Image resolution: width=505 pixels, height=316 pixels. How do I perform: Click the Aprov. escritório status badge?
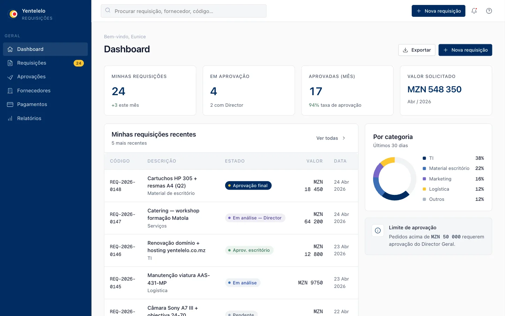249,250
